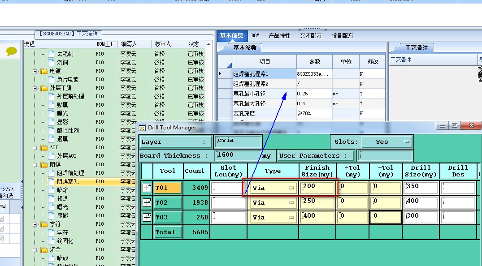Click T01 Finish Size field 200
The width and height of the screenshot is (482, 266).
tap(317, 188)
